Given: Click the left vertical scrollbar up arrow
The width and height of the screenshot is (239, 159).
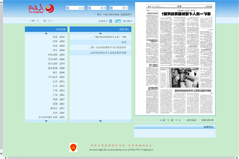Looking at the screenshot, I should pyautogui.click(x=2, y=2).
